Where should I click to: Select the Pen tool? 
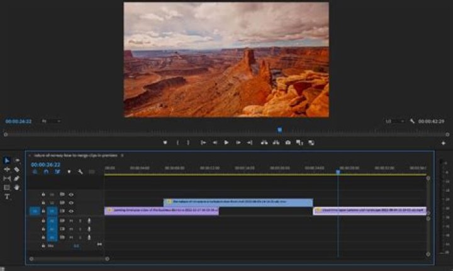[x=16, y=179]
